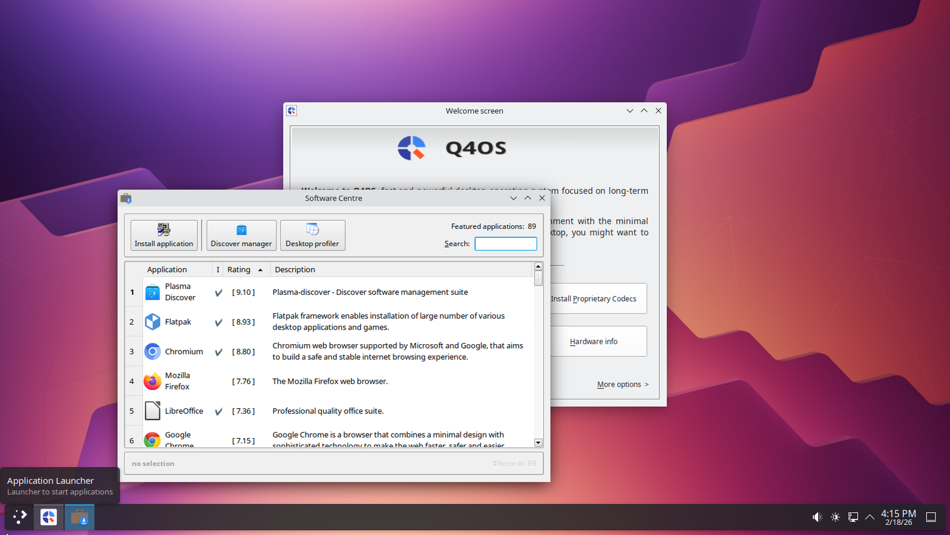Close the Software Centre window

pos(542,198)
